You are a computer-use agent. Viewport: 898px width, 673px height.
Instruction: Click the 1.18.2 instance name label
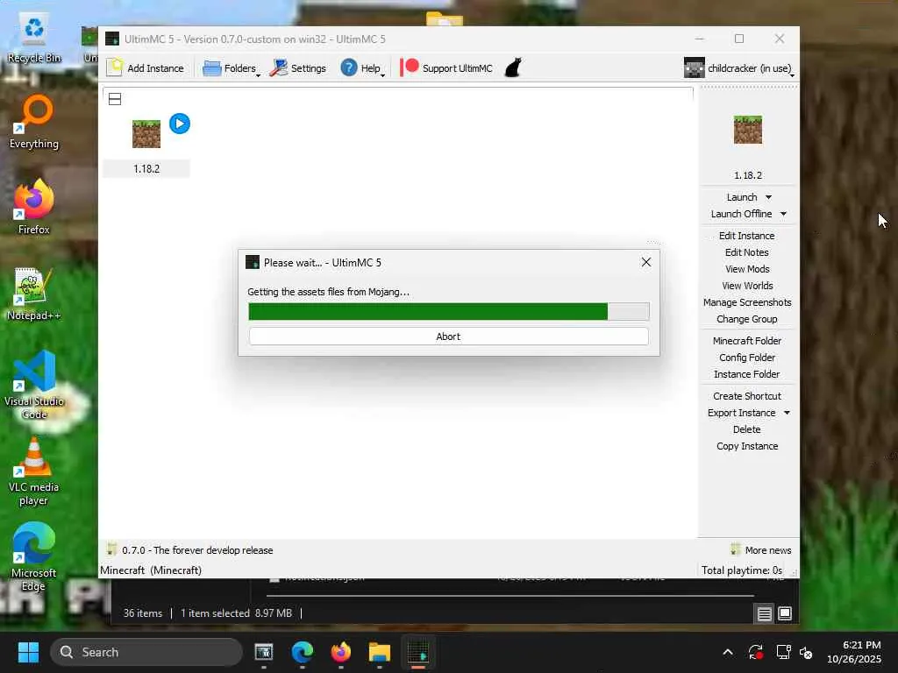click(146, 169)
